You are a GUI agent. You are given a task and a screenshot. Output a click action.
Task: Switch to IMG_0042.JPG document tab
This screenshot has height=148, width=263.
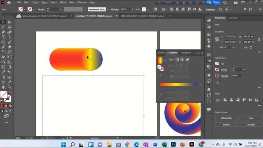(x=143, y=16)
